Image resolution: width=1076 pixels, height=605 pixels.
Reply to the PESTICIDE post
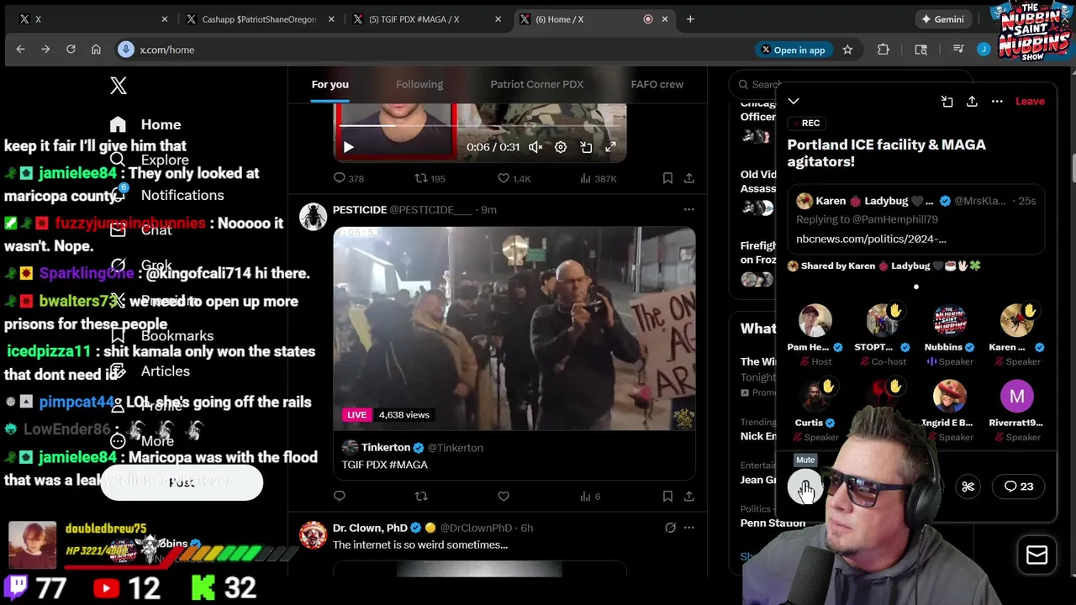click(x=340, y=496)
